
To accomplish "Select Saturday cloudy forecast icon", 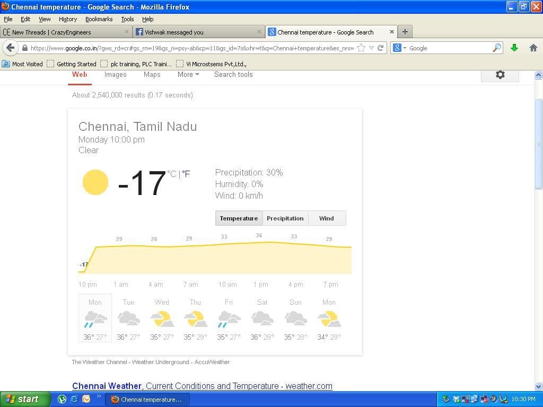I will coord(262,318).
